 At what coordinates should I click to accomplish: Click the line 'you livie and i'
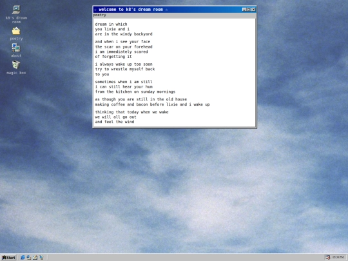(x=112, y=29)
